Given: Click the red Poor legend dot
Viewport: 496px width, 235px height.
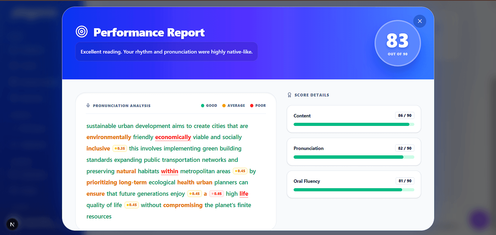Looking at the screenshot, I should pyautogui.click(x=252, y=105).
